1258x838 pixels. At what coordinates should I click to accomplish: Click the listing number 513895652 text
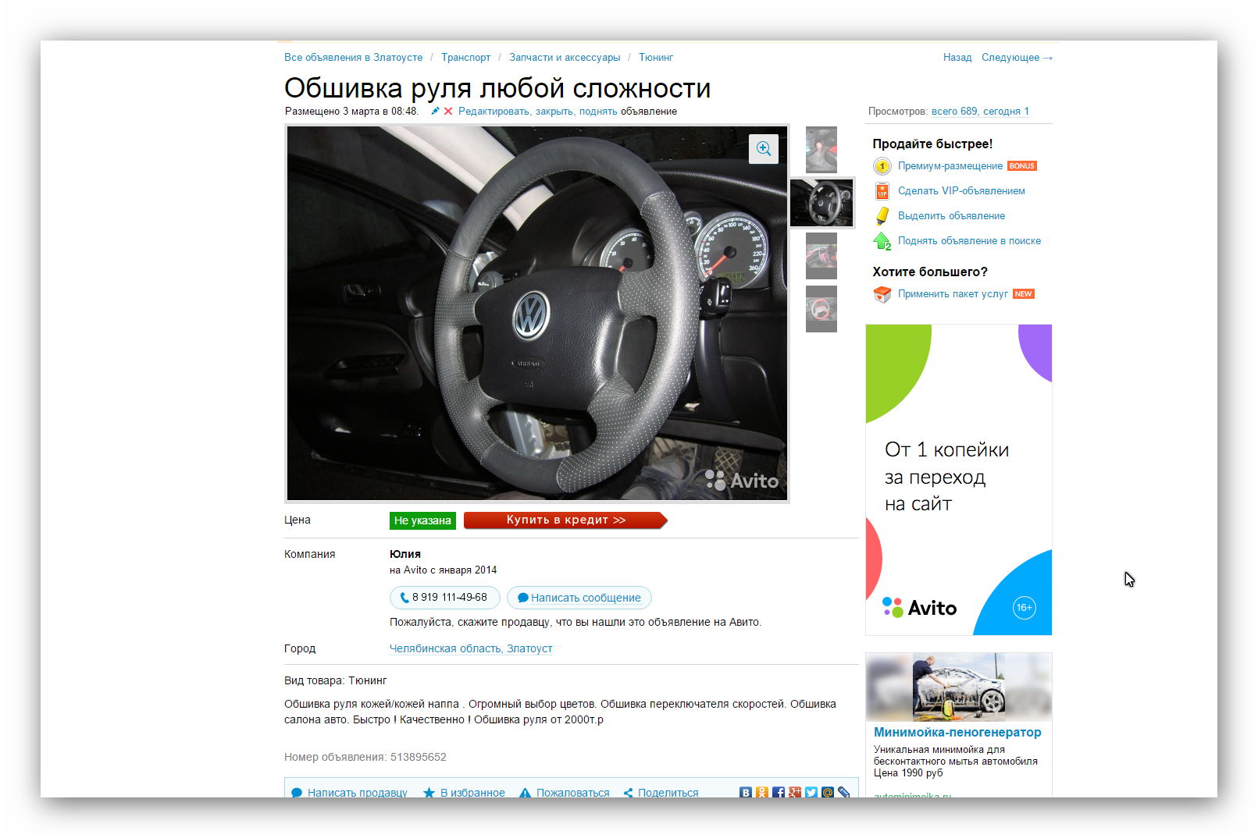[418, 757]
